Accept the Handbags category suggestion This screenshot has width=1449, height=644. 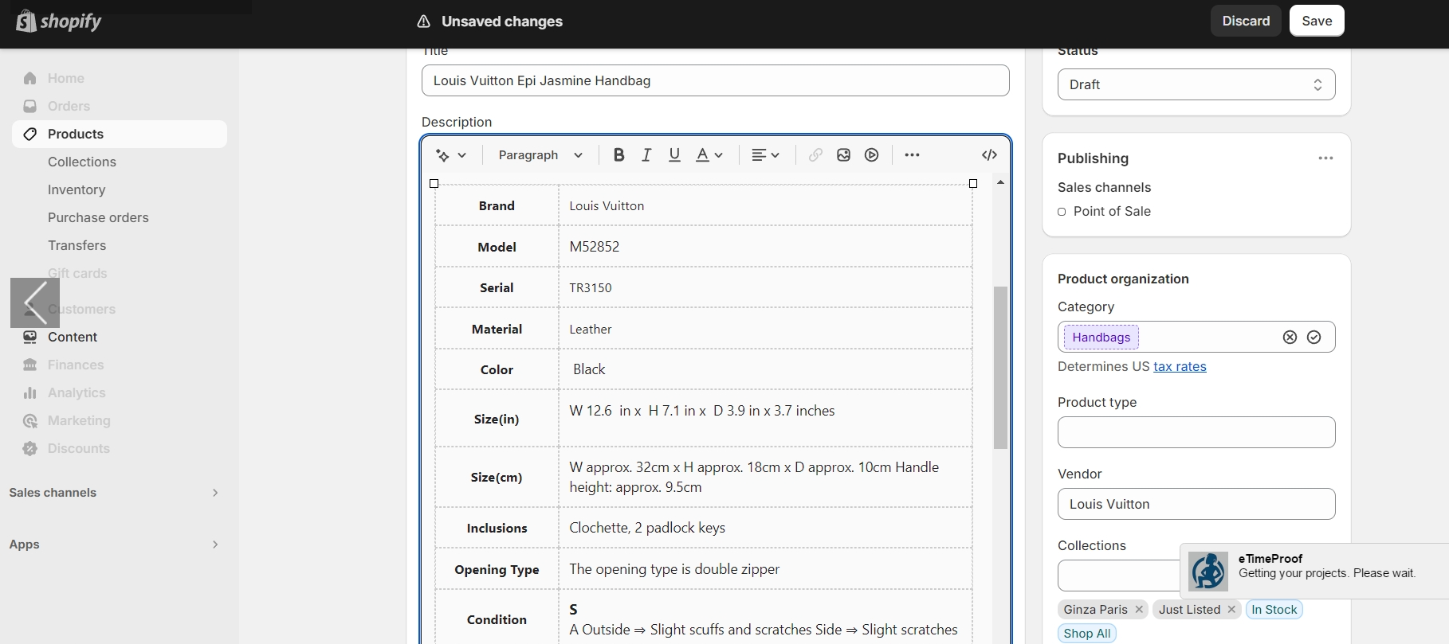pyautogui.click(x=1314, y=338)
